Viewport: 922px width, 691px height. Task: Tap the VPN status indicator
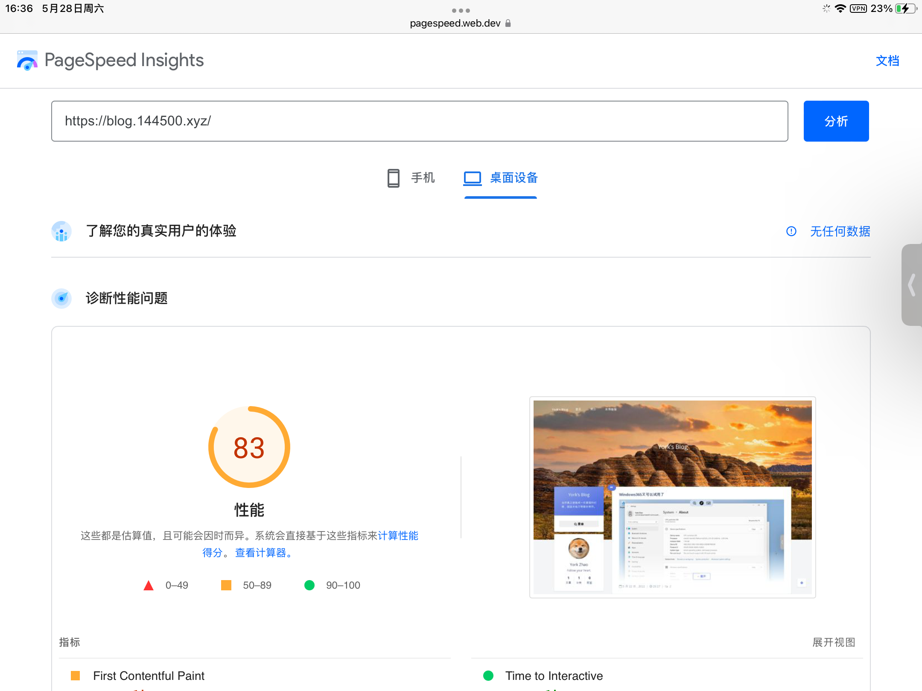pyautogui.click(x=858, y=9)
